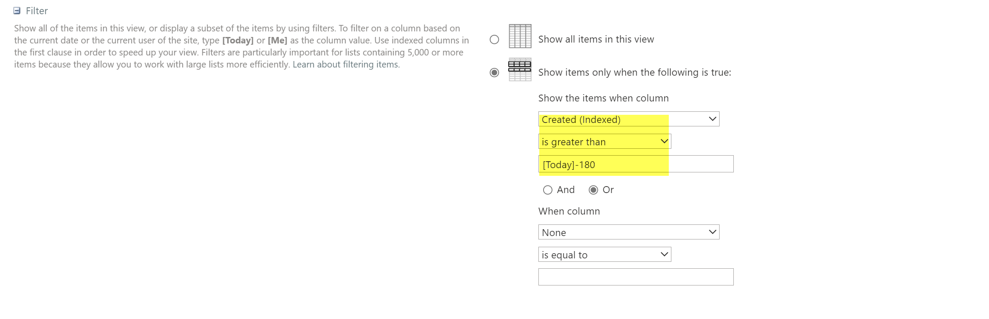Open the None column dropdown
Image resolution: width=989 pixels, height=319 pixels.
pos(628,232)
